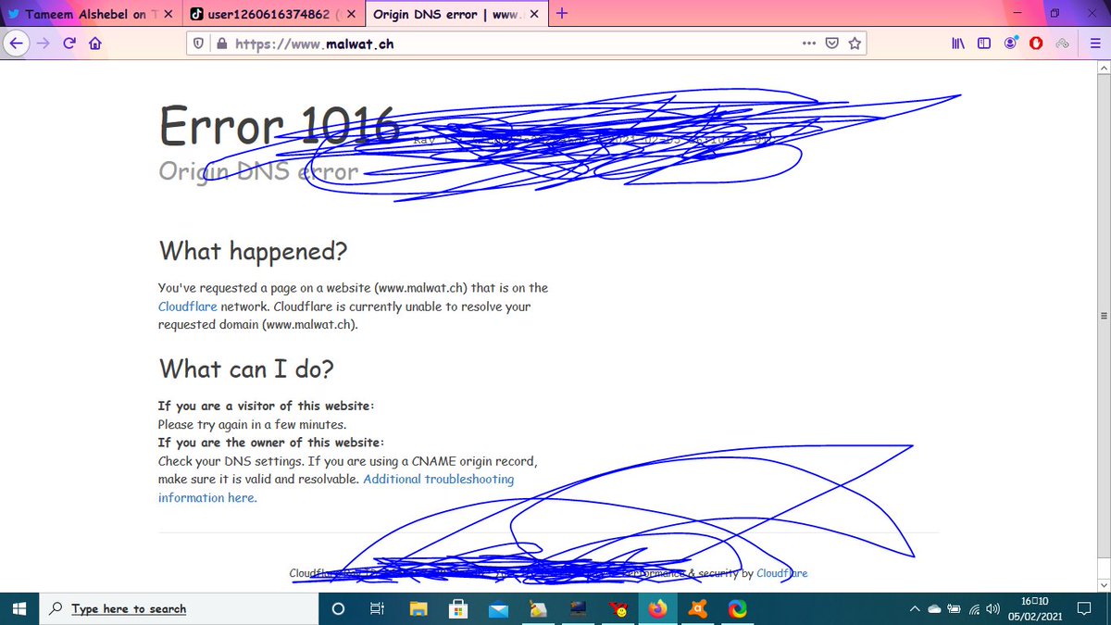
Task: Open OneDrive cloud tray icon
Action: 934,609
